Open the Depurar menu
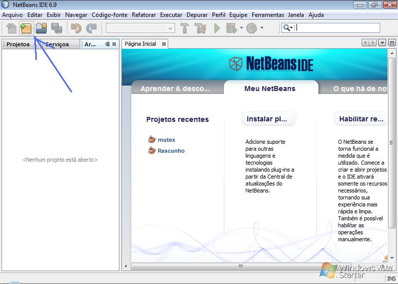This screenshot has height=284, width=398. (197, 15)
